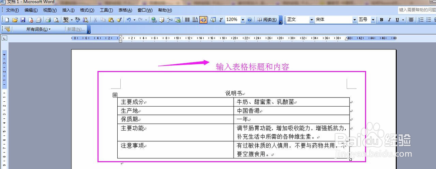Open the 文件(F) menu
Image resolution: width=436 pixels, height=169 pixels.
13,10
